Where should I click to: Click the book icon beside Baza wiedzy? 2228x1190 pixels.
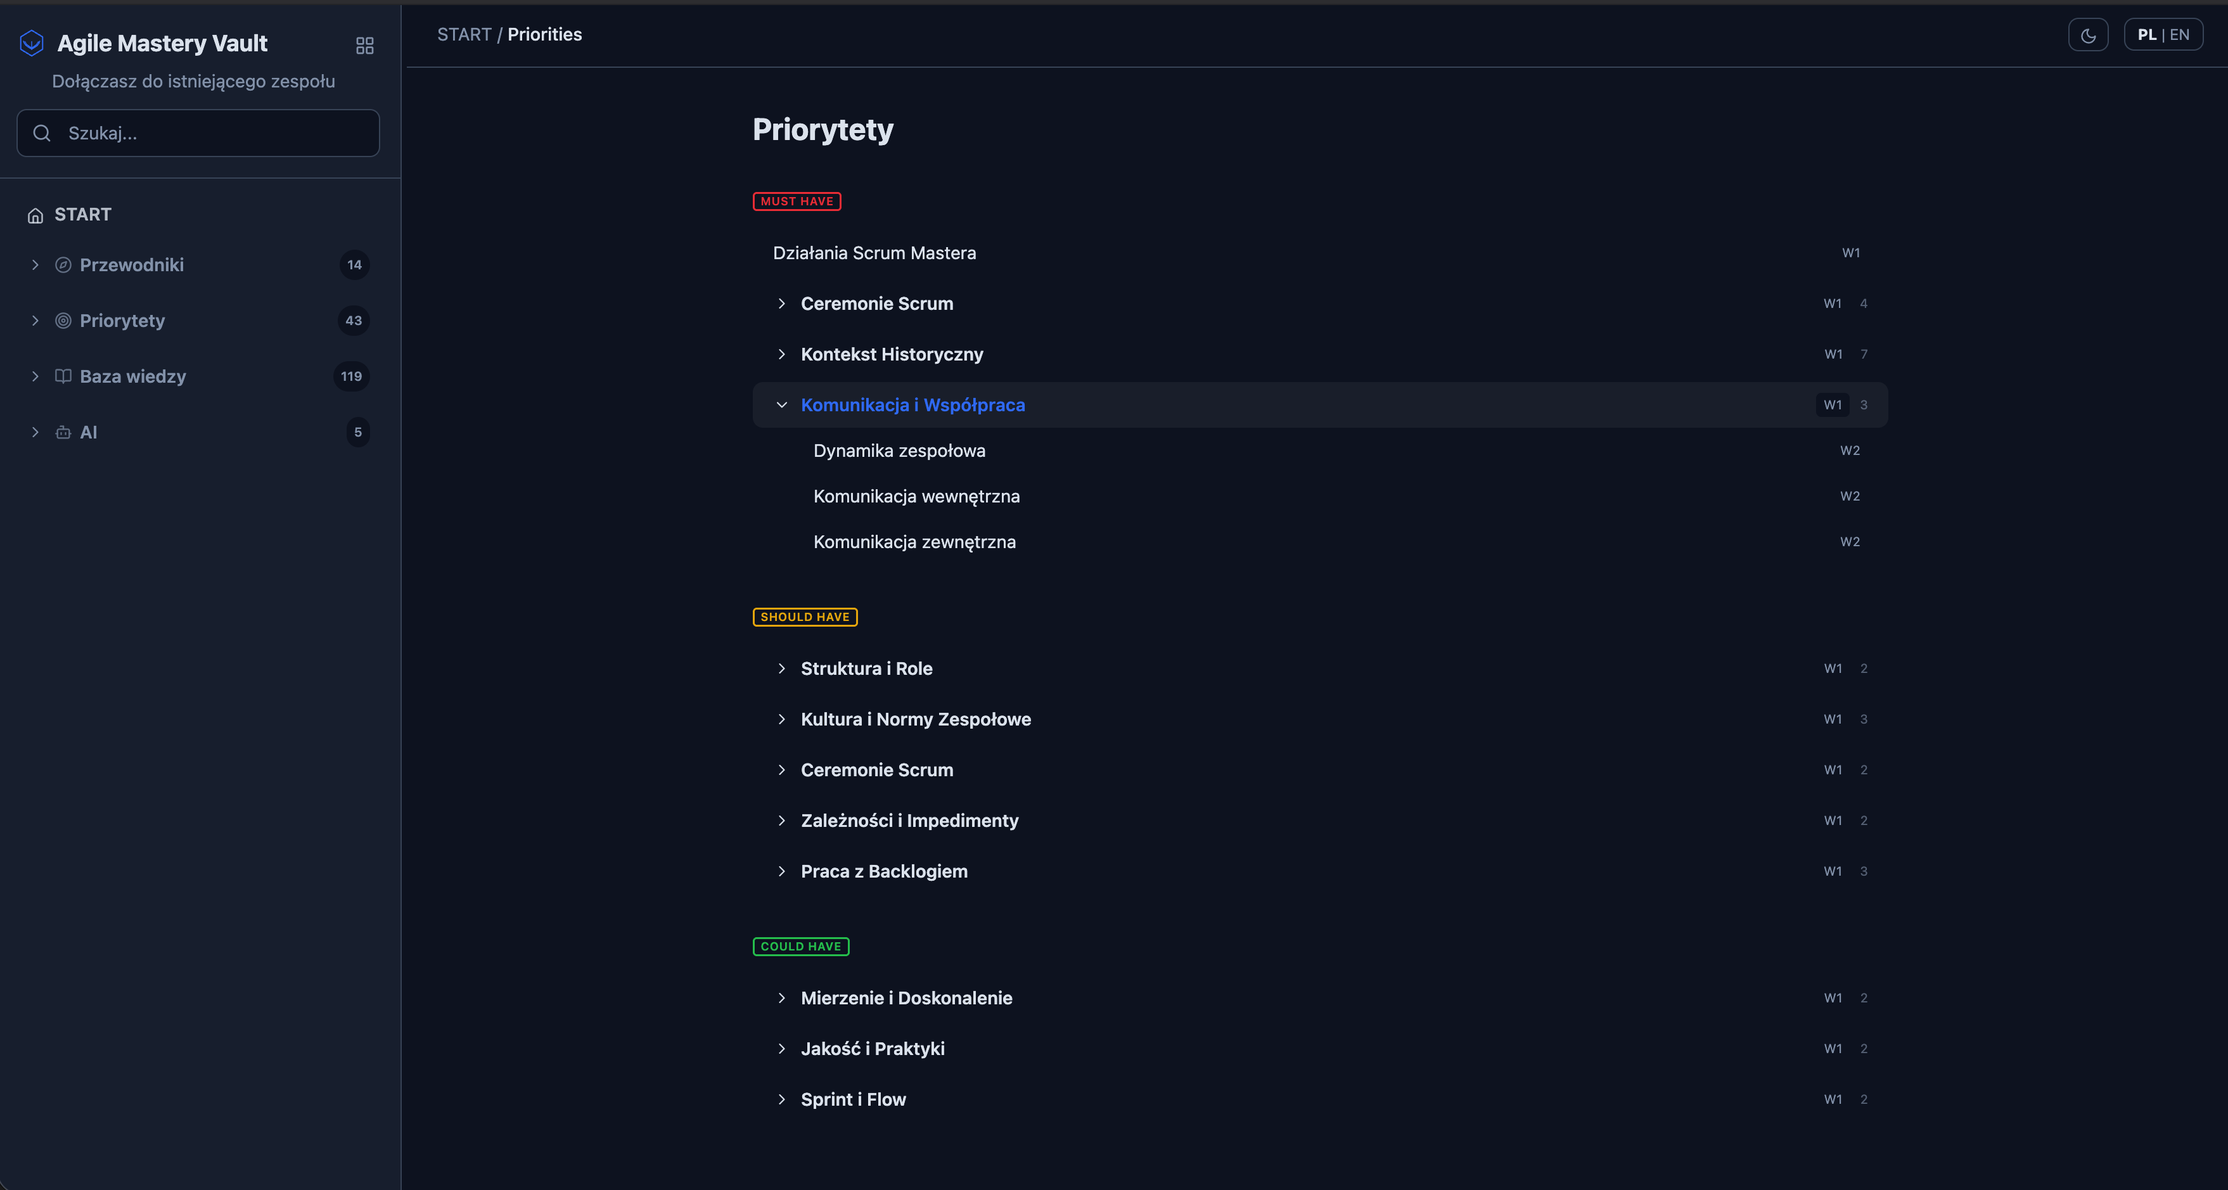63,376
